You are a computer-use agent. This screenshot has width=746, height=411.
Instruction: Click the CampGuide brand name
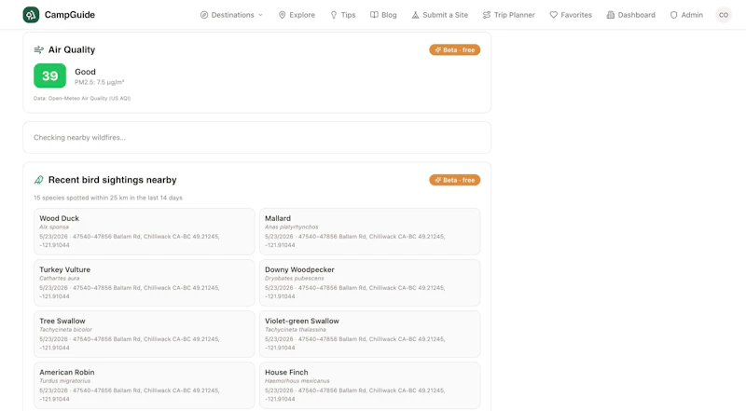69,15
